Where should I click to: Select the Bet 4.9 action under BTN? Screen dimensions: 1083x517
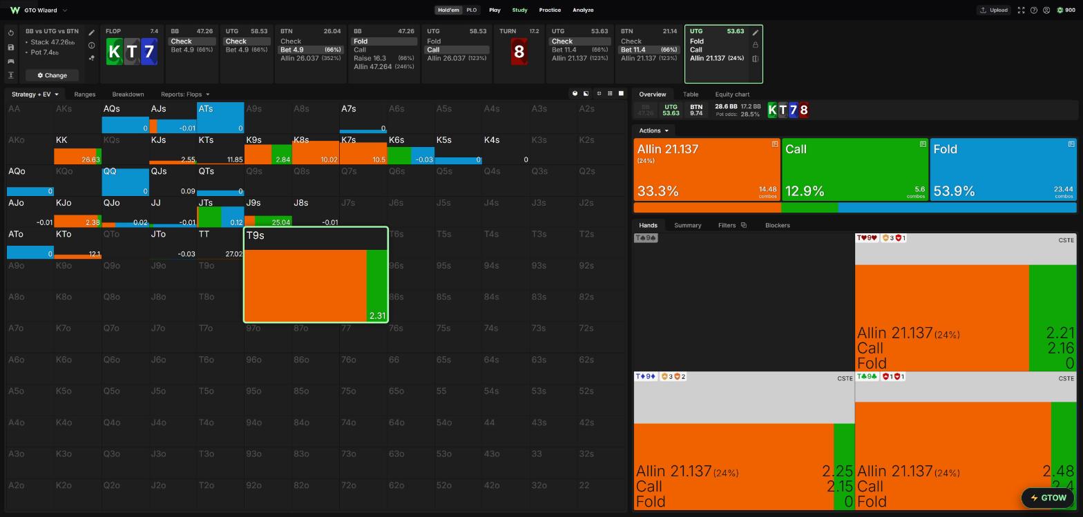click(x=311, y=50)
